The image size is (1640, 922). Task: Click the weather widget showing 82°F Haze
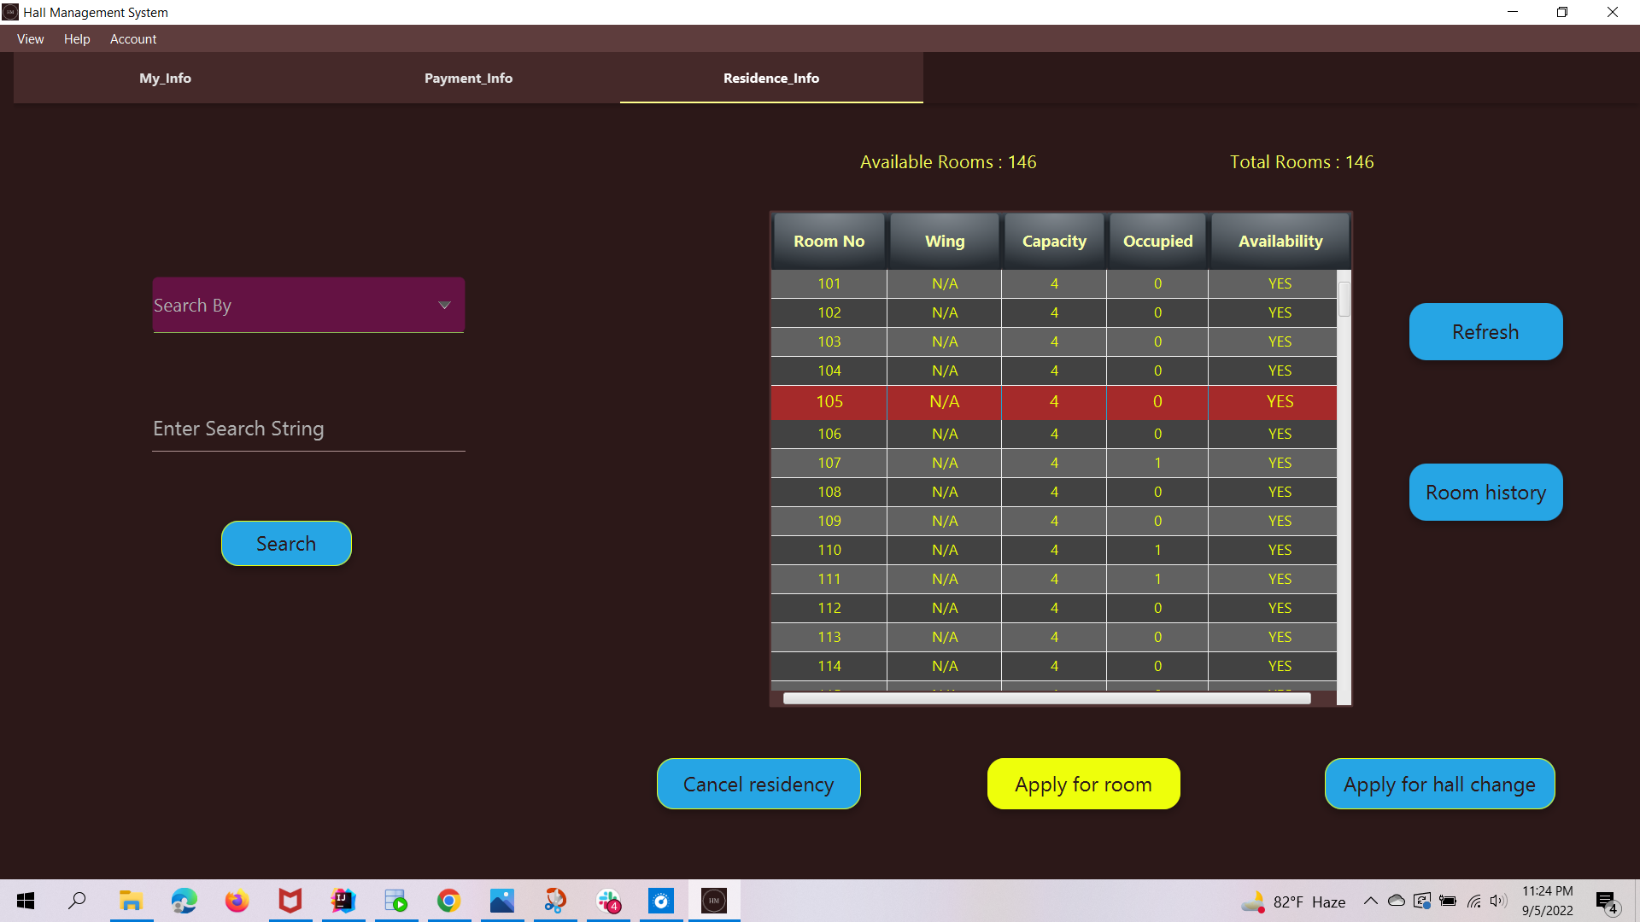point(1292,901)
